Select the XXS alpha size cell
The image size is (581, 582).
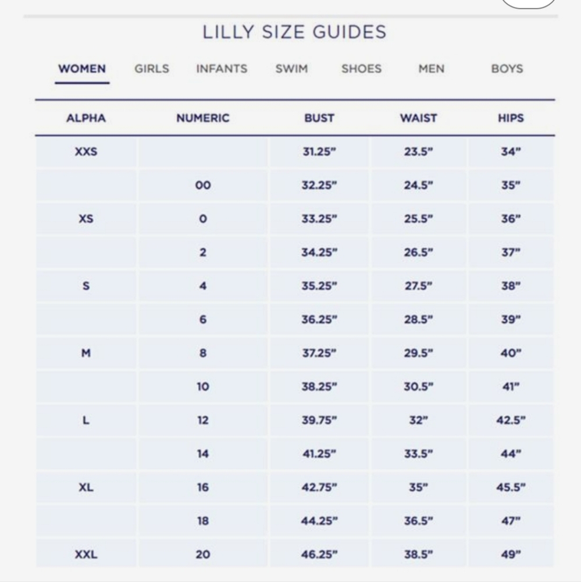(x=86, y=152)
